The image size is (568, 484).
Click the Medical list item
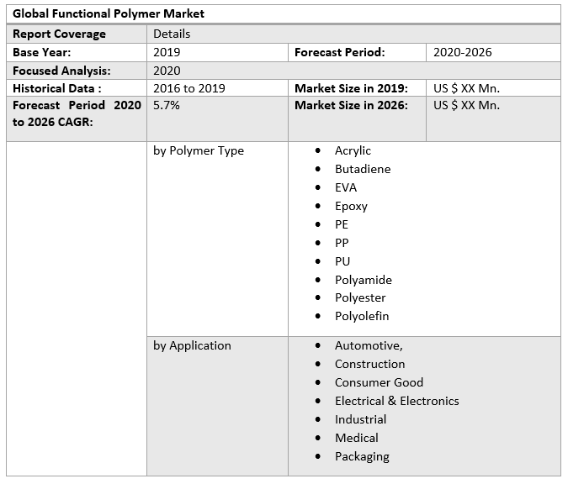click(x=357, y=438)
